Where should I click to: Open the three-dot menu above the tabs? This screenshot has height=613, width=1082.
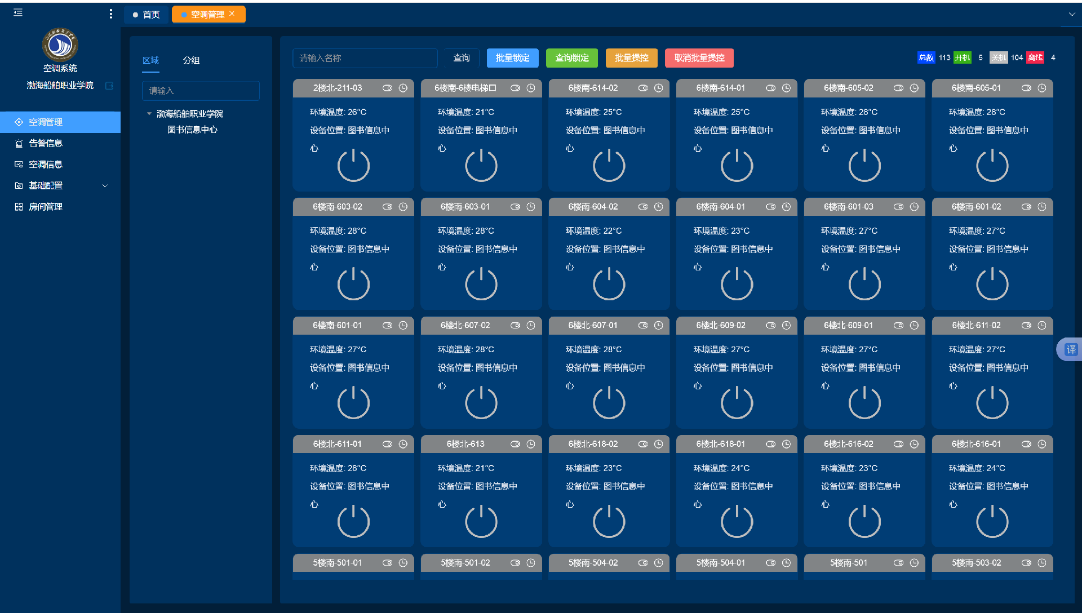click(x=111, y=14)
